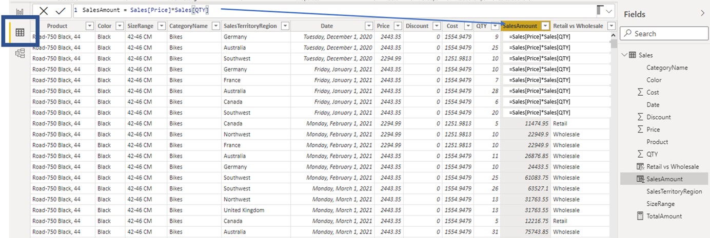The width and height of the screenshot is (710, 238).
Task: Click the SalesTerritoryRegion column header
Action: [251, 26]
